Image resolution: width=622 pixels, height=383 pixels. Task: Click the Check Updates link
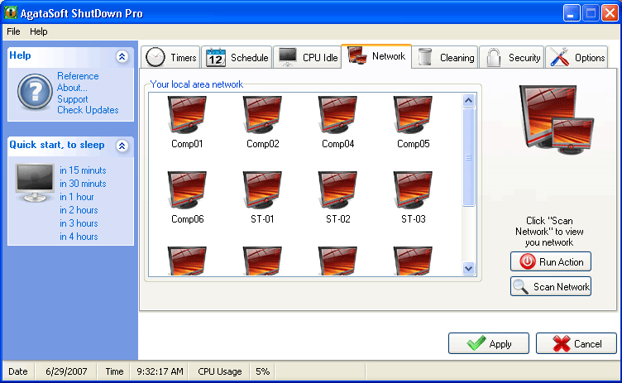pyautogui.click(x=88, y=110)
